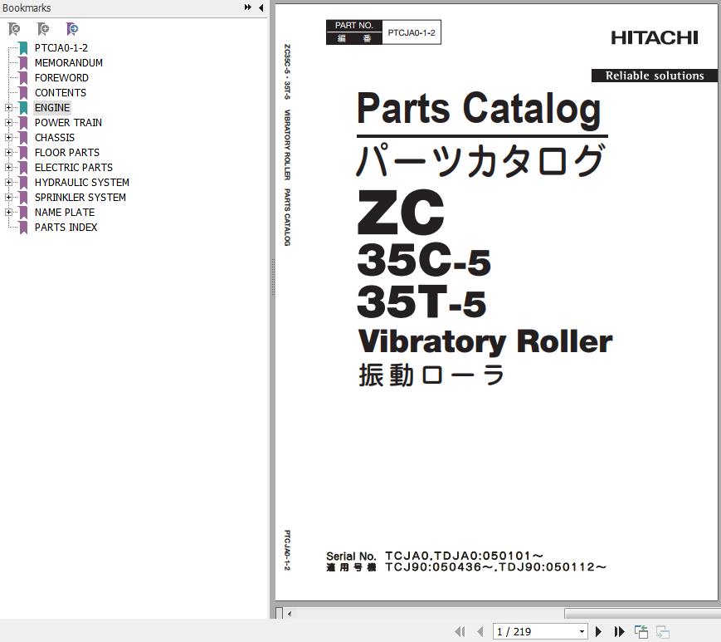Click the go to previous view icon
Screen dimensions: 721x642
click(x=641, y=631)
